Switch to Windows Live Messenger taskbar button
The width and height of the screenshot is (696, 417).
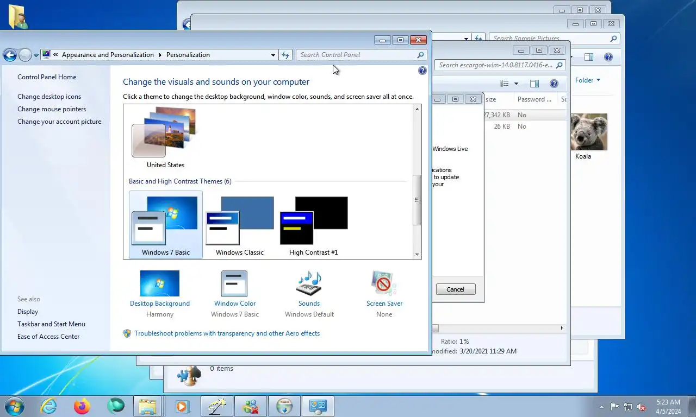(x=251, y=406)
